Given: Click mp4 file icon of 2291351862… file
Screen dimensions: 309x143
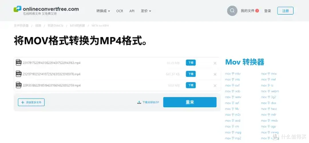Looking at the screenshot, I should (x=19, y=85).
